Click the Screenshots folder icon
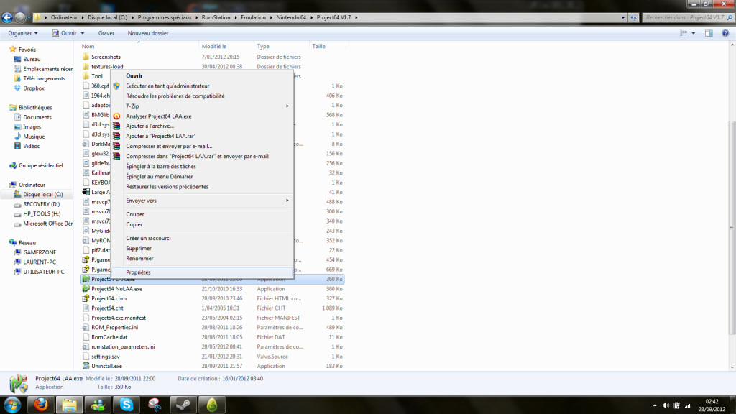 point(86,57)
